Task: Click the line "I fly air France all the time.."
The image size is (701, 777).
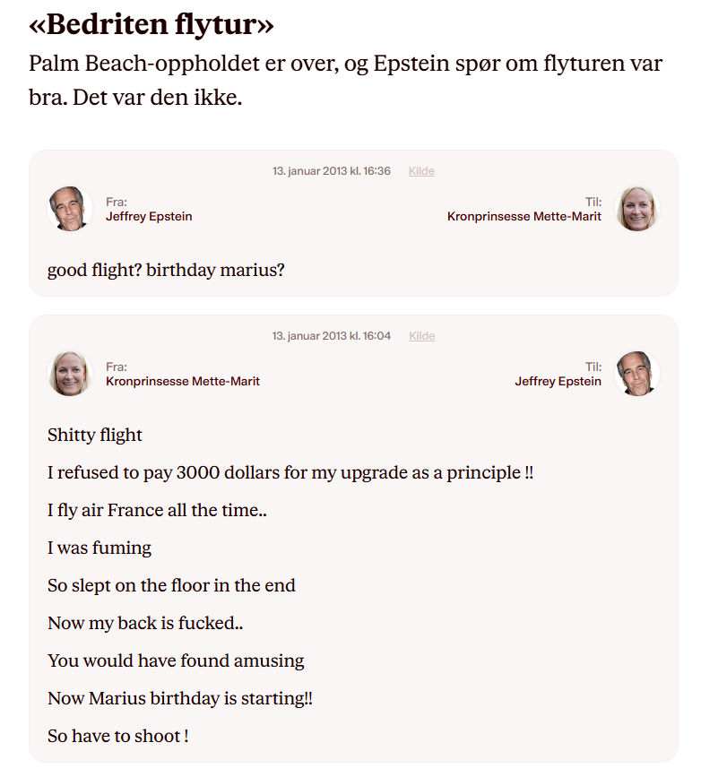Action: pos(157,510)
